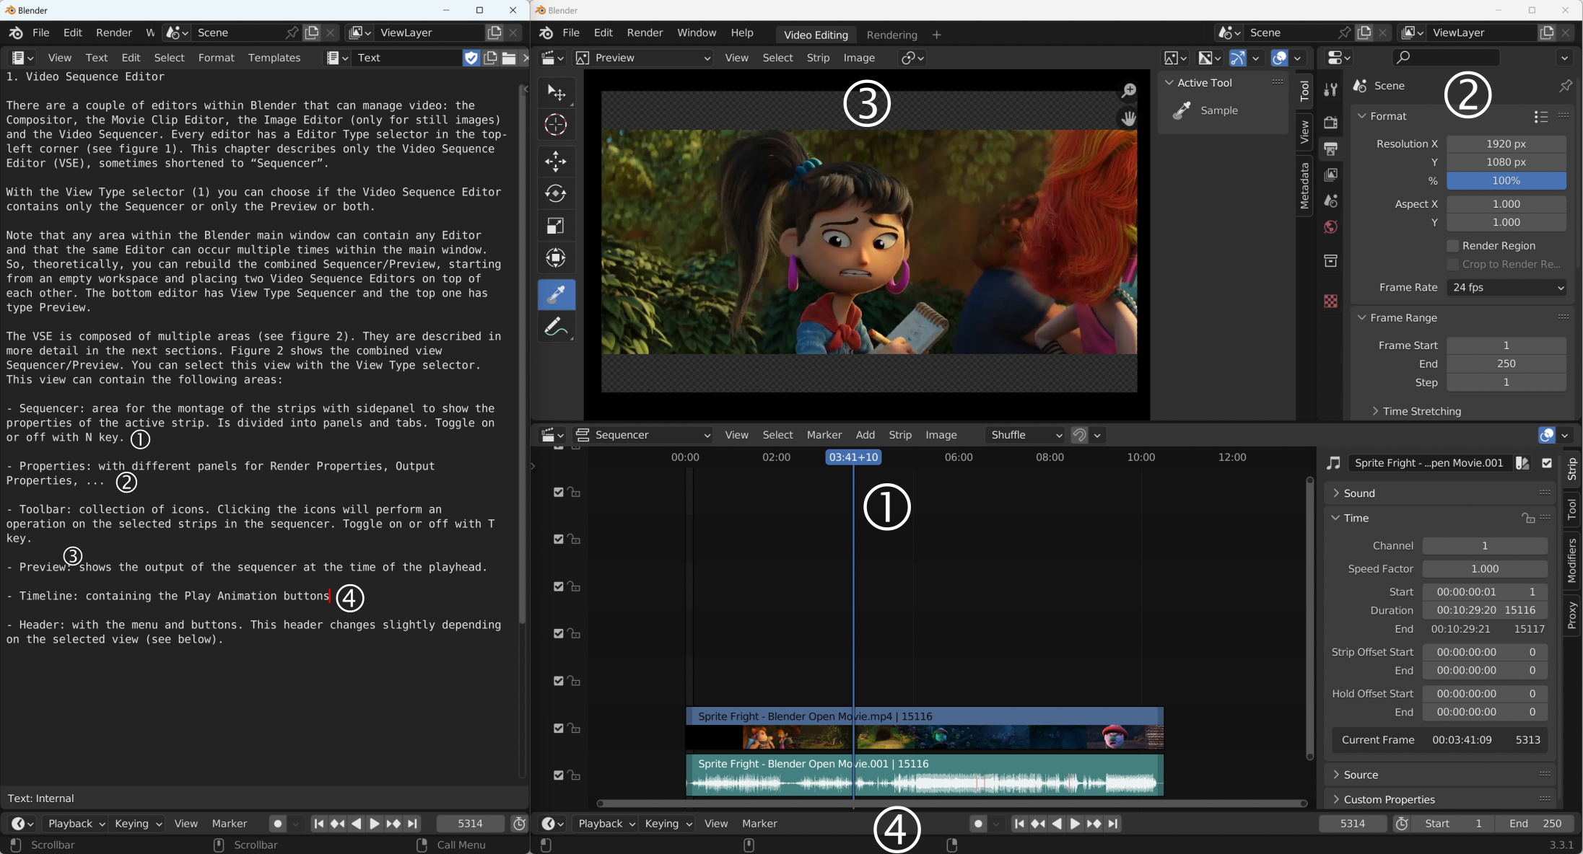Image resolution: width=1583 pixels, height=854 pixels.
Task: Select the Move tool in the preview toolbar
Action: coord(556,161)
